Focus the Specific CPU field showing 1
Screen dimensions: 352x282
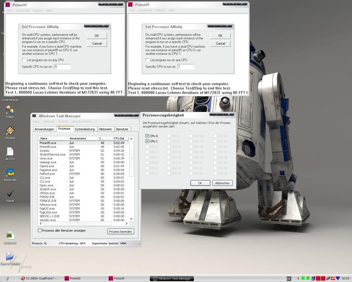[186, 67]
